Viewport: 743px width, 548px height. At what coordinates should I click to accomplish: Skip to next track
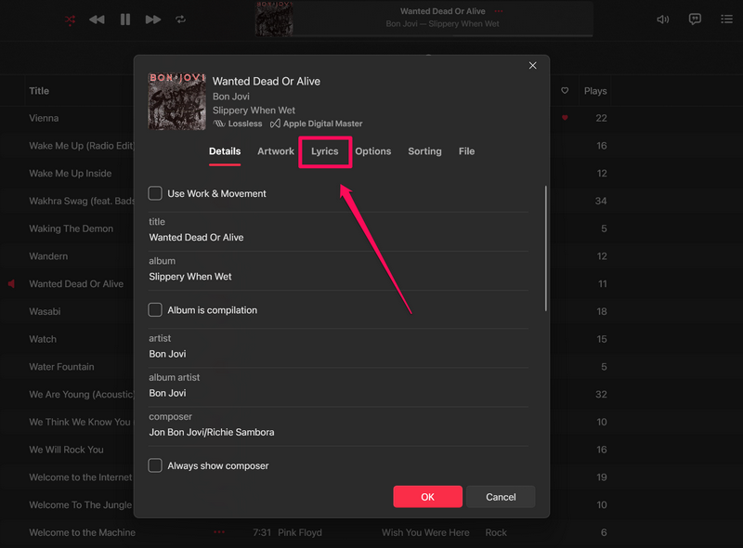click(x=153, y=20)
